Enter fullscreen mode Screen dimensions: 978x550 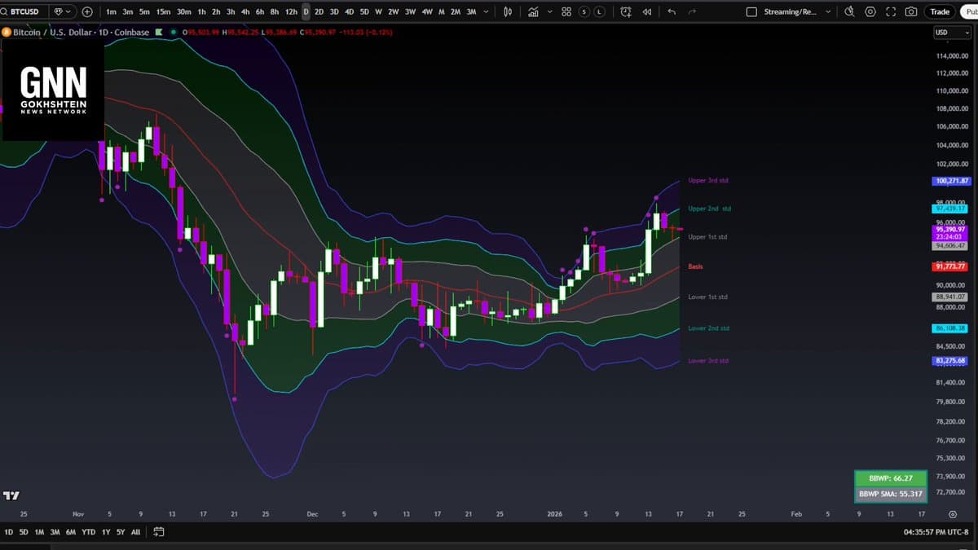click(891, 12)
